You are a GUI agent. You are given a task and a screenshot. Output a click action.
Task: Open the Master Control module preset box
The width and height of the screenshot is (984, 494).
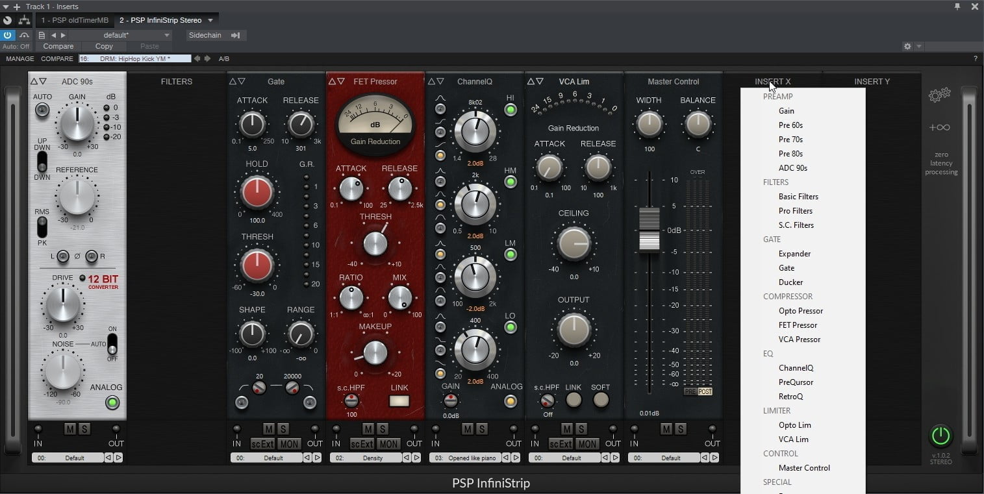click(x=664, y=458)
